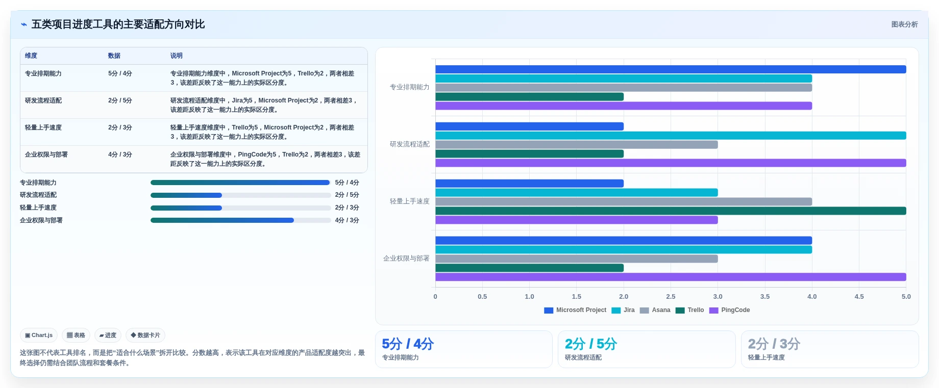Click the 研发流程适配 progress bar

coord(241,195)
